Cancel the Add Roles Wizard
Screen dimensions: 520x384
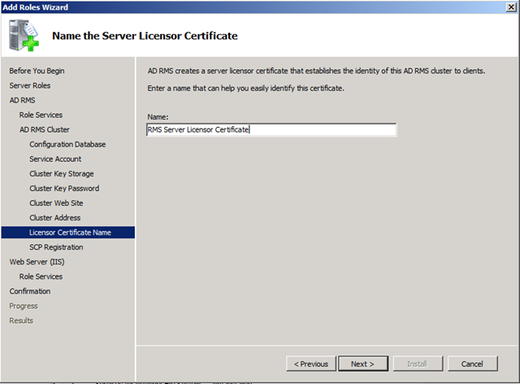pyautogui.click(x=472, y=364)
